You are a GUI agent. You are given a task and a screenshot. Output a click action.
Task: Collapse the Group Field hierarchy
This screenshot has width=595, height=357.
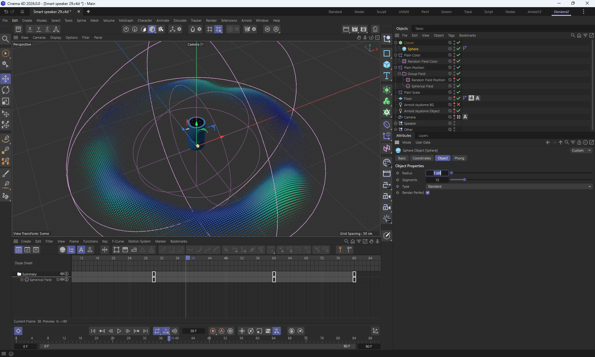tap(399, 74)
